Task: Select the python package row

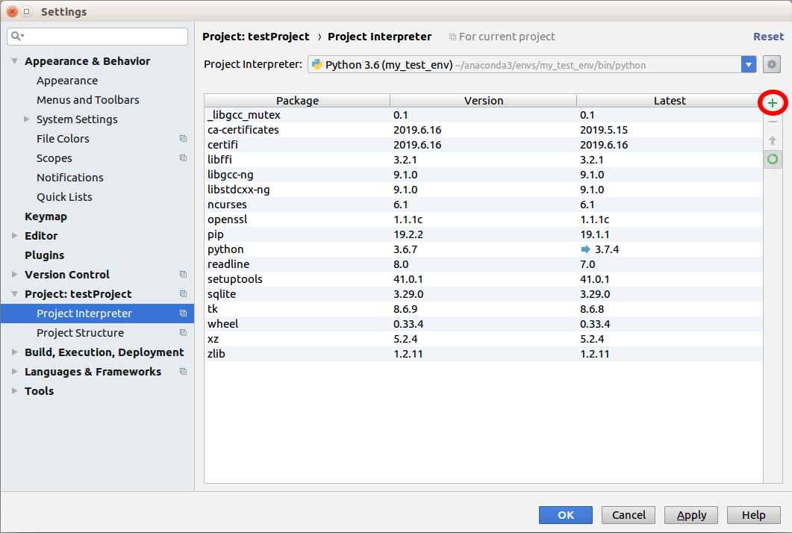Action: [484, 249]
